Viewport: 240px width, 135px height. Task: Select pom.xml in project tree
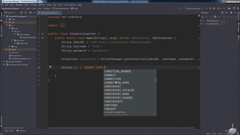(x=13, y=52)
